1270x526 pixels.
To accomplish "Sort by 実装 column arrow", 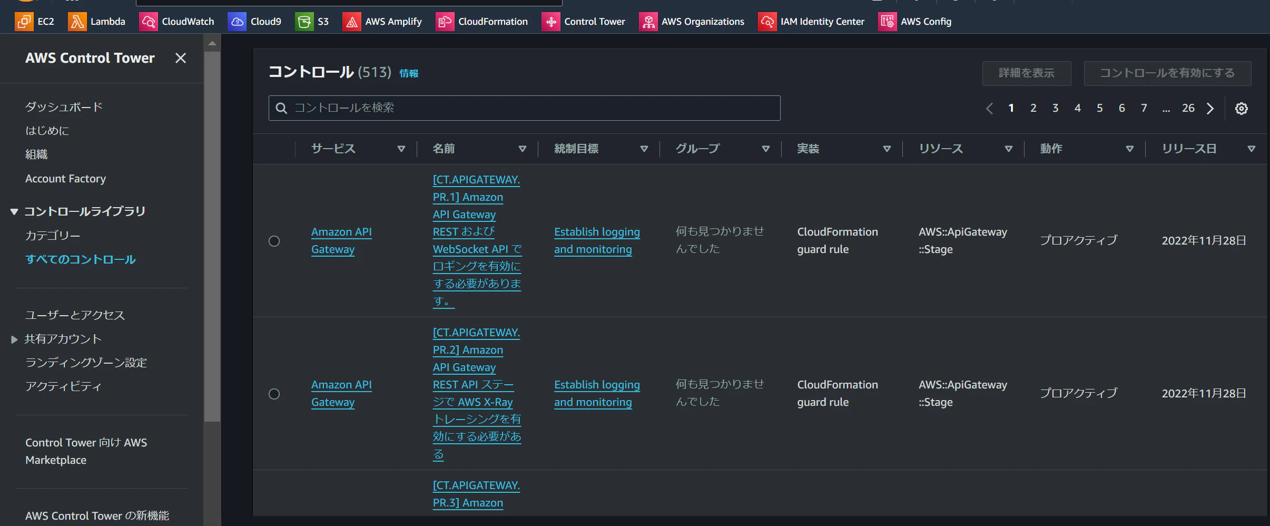I will [887, 149].
